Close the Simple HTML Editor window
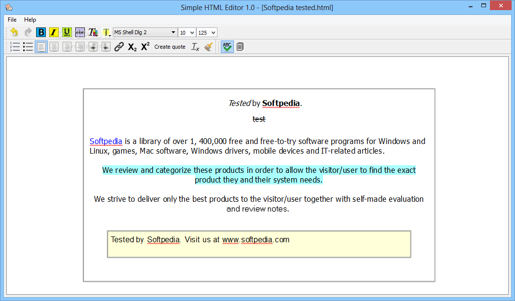Viewport: 515px width, 301px height. point(501,6)
